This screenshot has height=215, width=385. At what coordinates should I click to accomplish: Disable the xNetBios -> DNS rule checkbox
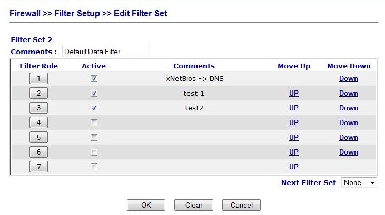tap(94, 79)
